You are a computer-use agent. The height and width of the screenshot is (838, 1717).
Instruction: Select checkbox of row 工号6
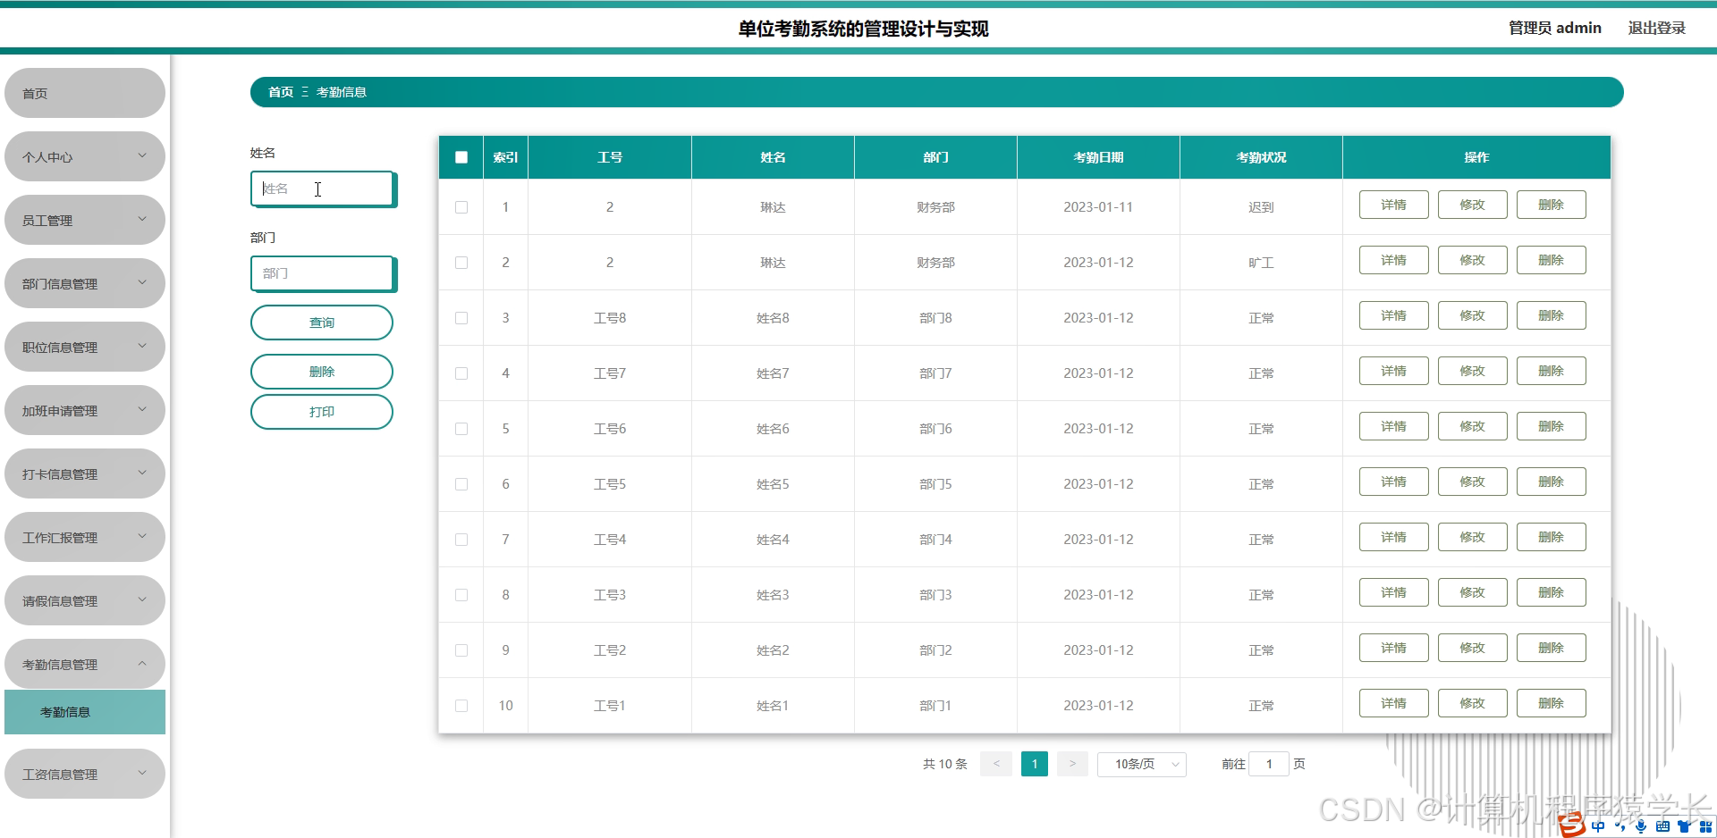(461, 429)
